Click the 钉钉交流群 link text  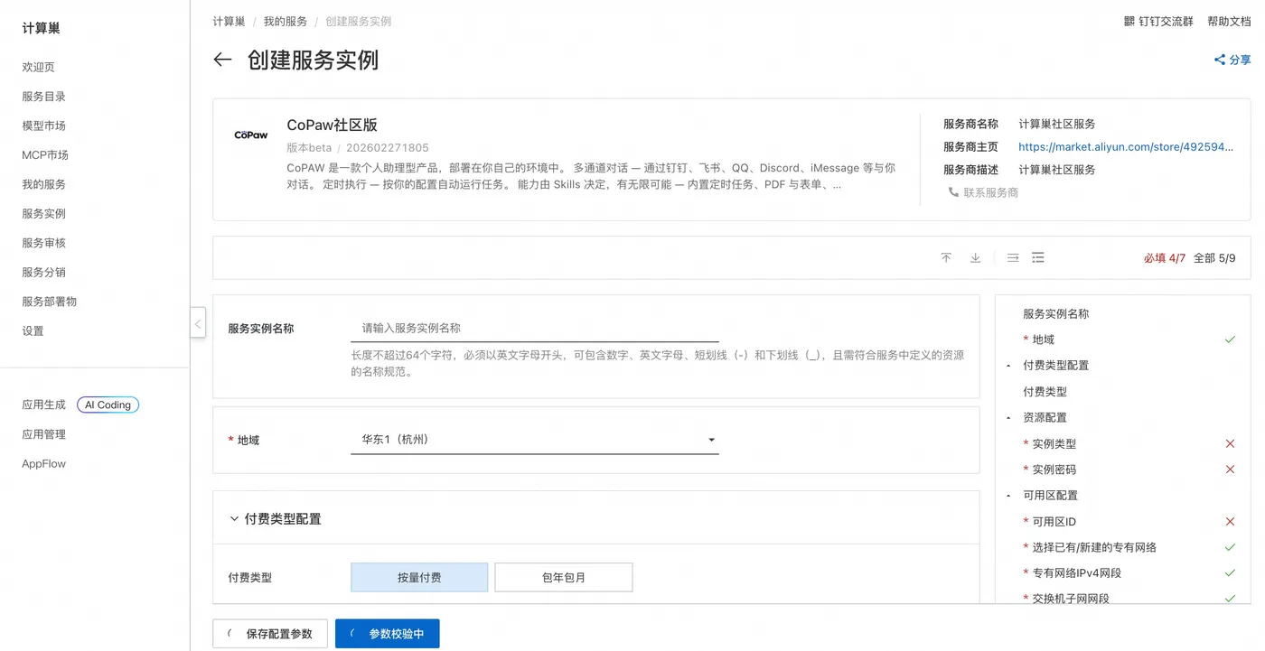click(x=1167, y=21)
